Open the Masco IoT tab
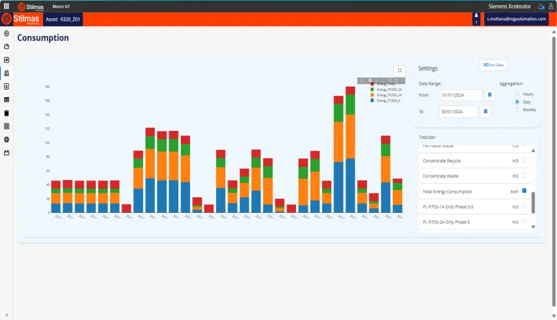The width and height of the screenshot is (557, 320). pos(61,6)
